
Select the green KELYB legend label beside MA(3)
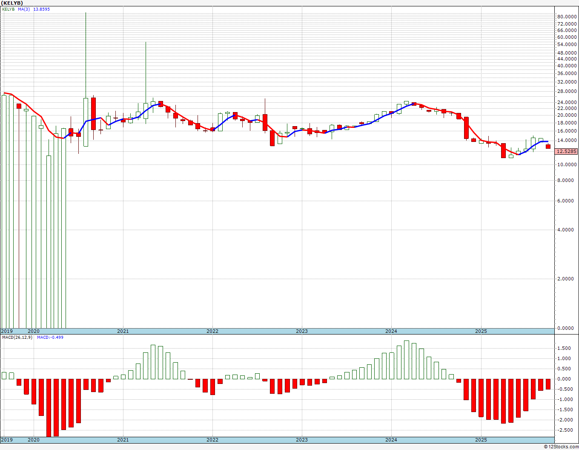tap(9, 9)
